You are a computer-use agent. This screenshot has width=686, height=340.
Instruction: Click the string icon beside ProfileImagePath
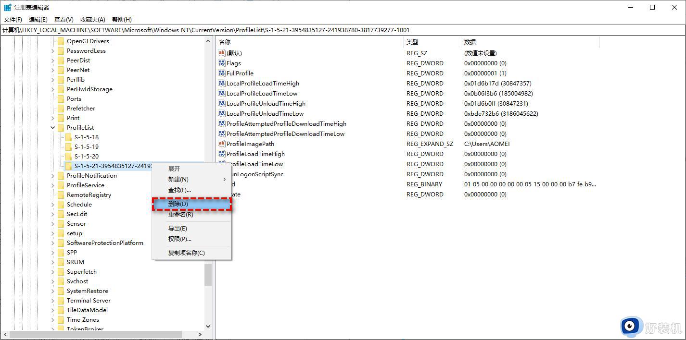point(222,144)
